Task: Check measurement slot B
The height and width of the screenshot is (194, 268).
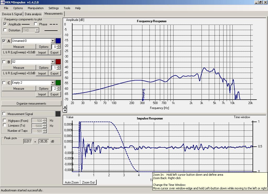Action: (x=4, y=62)
